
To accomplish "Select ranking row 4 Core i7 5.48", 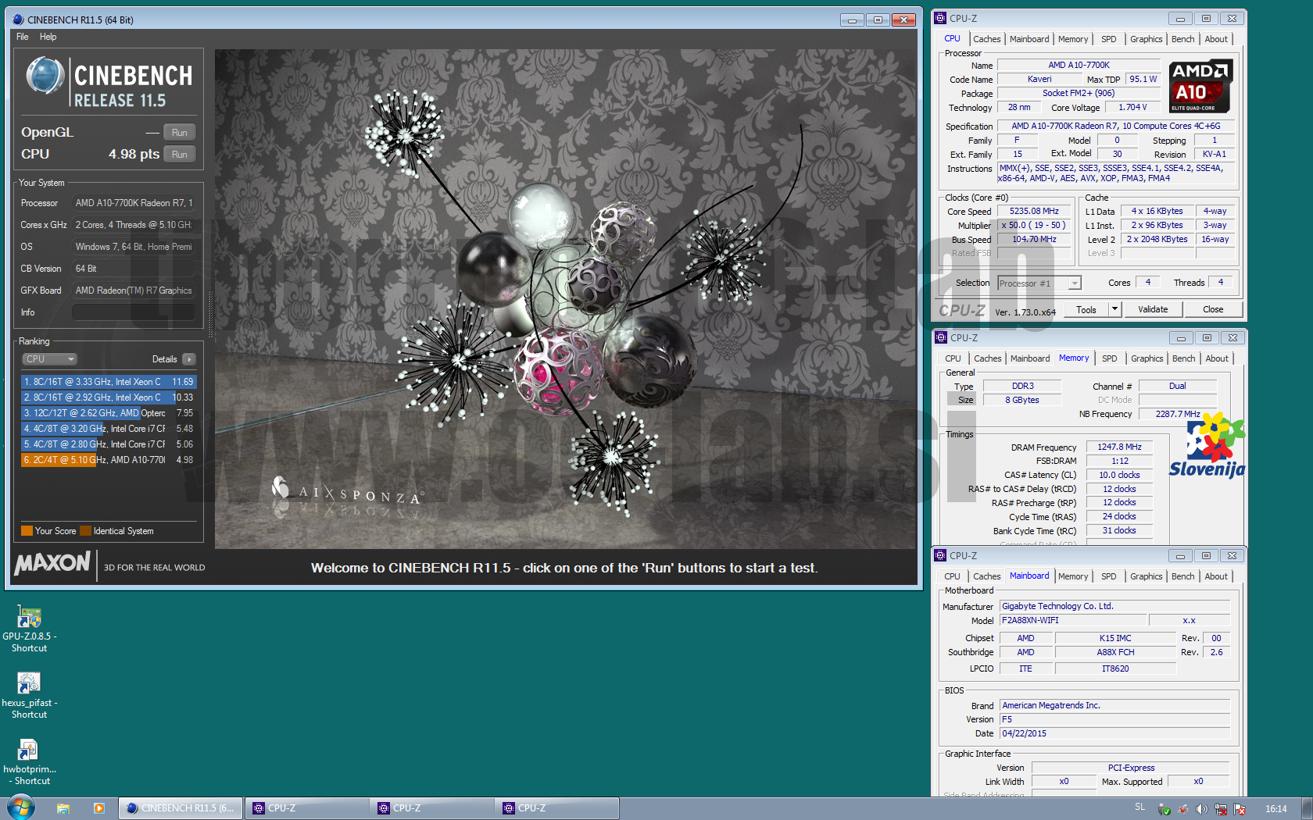I will point(109,429).
